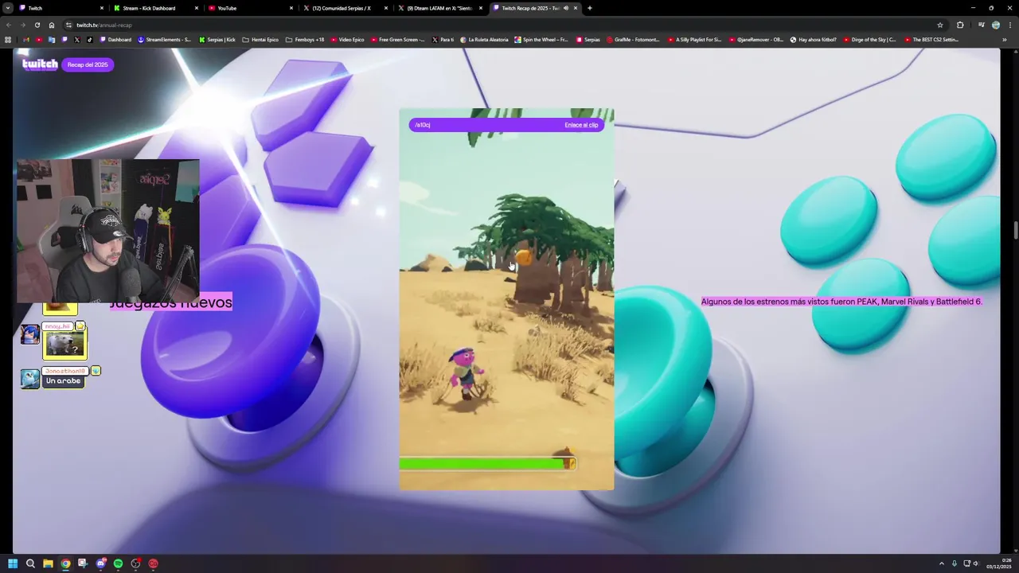Open the StreamElements bookmark
The image size is (1019, 573).
(164, 40)
